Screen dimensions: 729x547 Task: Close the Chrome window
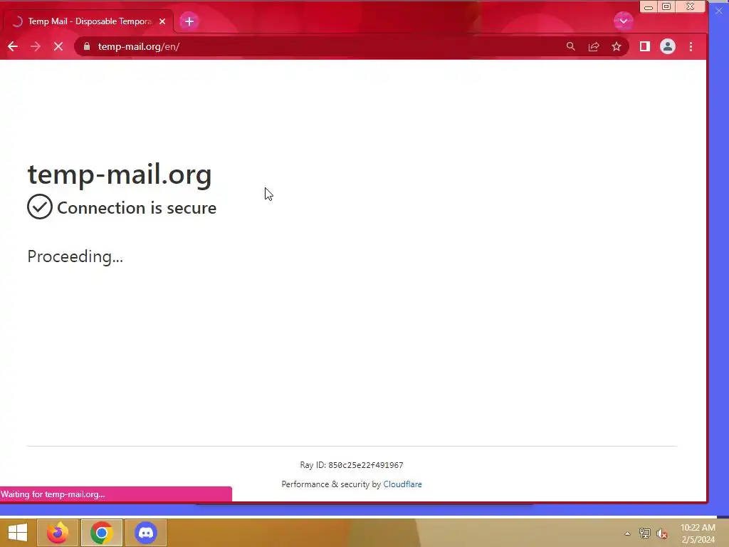point(691,7)
